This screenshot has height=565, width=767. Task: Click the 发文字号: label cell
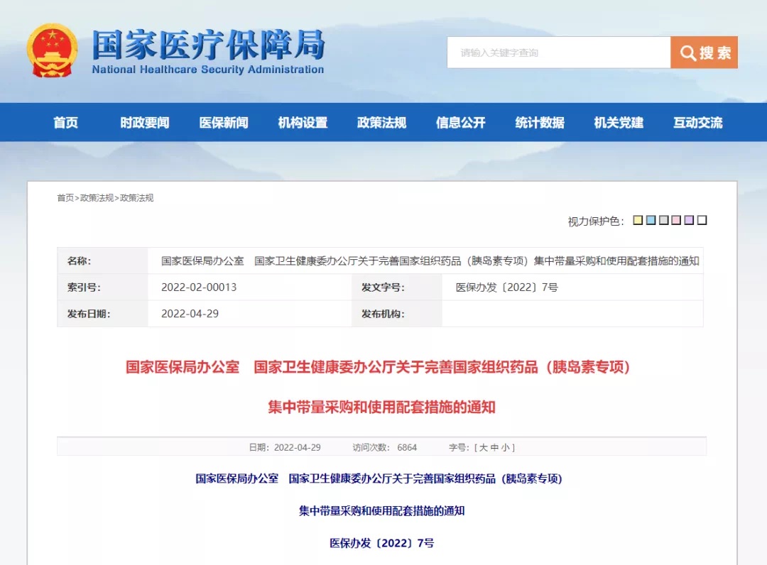coord(397,287)
